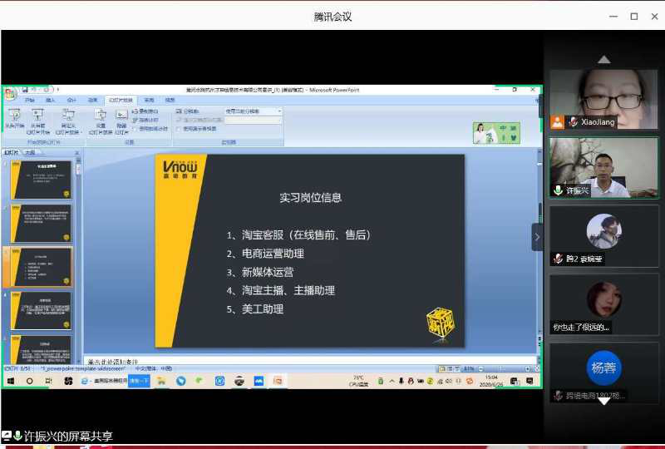
Task: Toggle 'Use Presenter View' checkbox
Action: (178, 129)
